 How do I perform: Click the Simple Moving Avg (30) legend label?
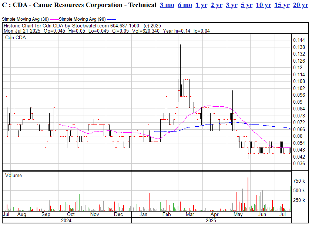pos(25,19)
